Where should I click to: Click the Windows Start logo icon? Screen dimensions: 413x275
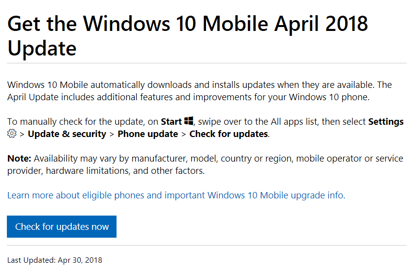point(189,121)
